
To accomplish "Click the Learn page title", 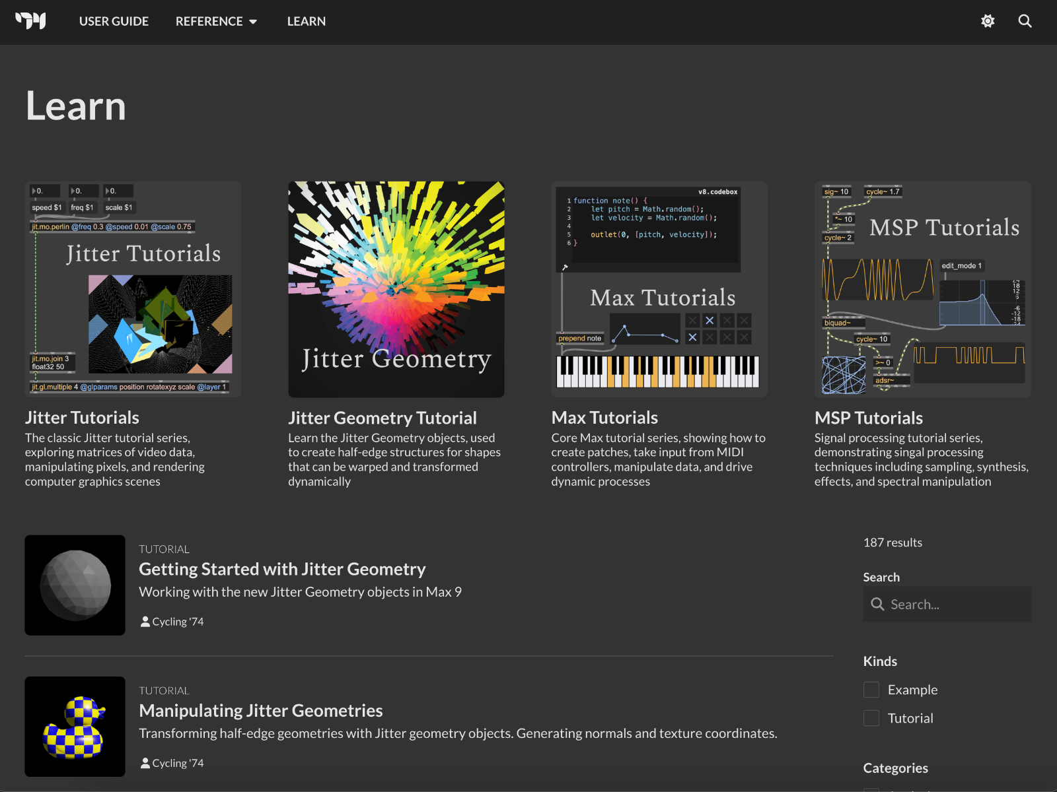I will [76, 106].
